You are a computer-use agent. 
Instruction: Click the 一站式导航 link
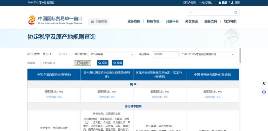click(x=206, y=3)
